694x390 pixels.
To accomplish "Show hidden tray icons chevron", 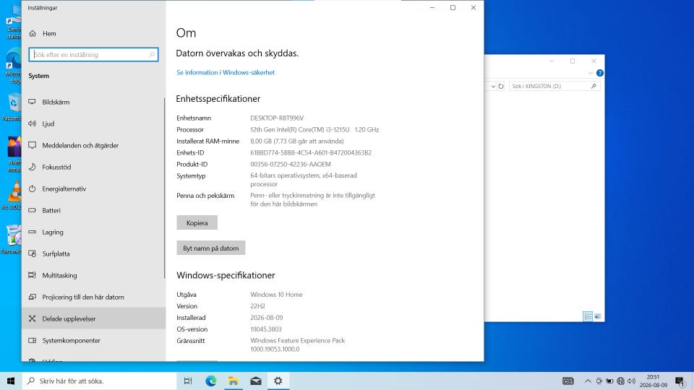I will [588, 381].
